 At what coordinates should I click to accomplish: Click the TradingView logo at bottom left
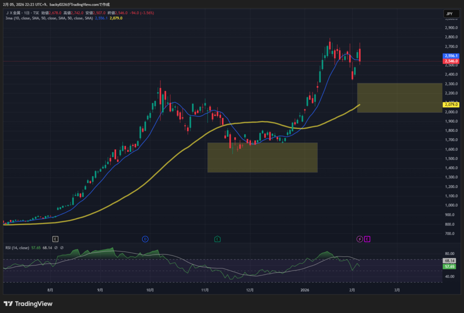point(28,303)
